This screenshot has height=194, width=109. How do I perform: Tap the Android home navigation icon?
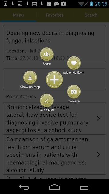54,187
